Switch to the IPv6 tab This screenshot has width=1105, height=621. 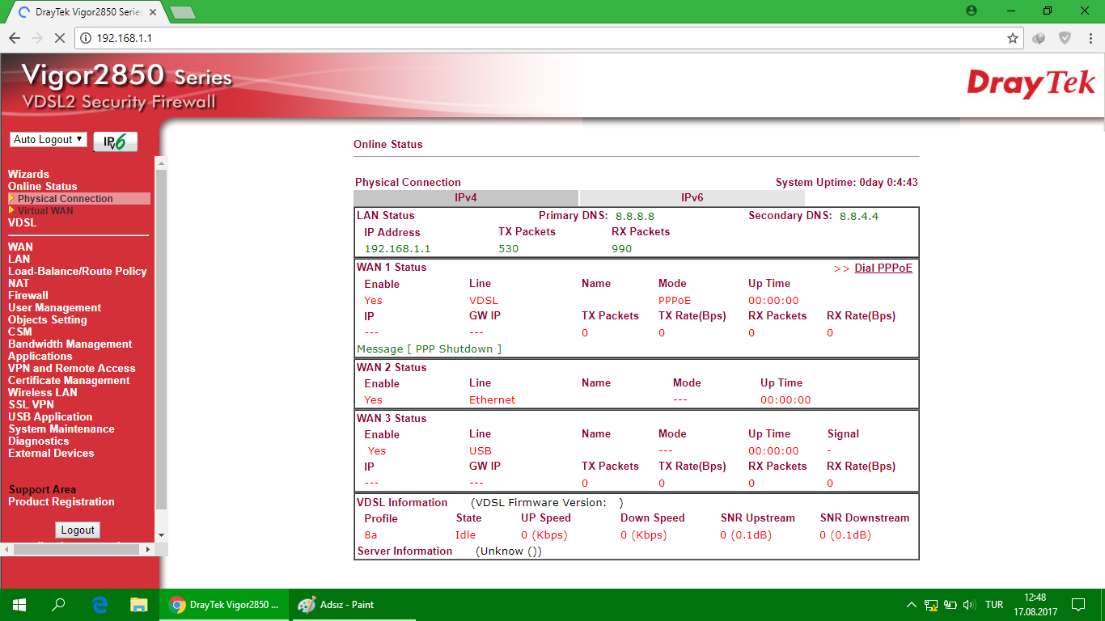tap(692, 198)
